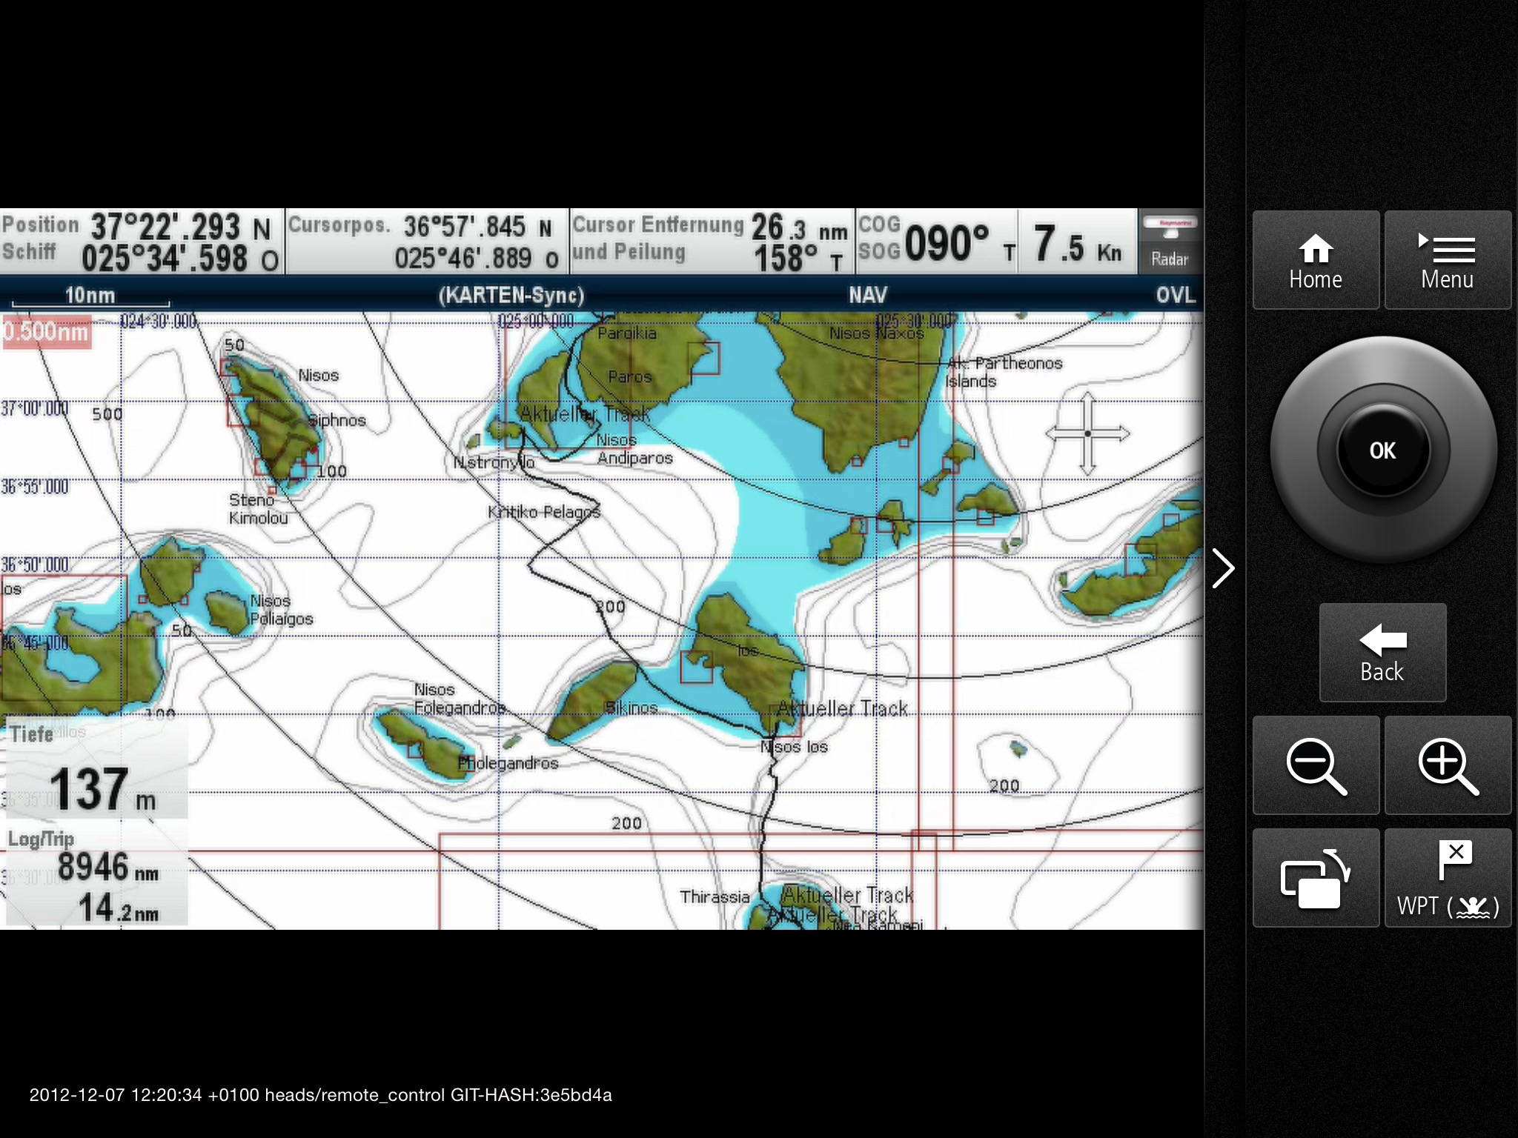Select the crosshair cursor on the chart
This screenshot has width=1518, height=1138.
click(1087, 433)
